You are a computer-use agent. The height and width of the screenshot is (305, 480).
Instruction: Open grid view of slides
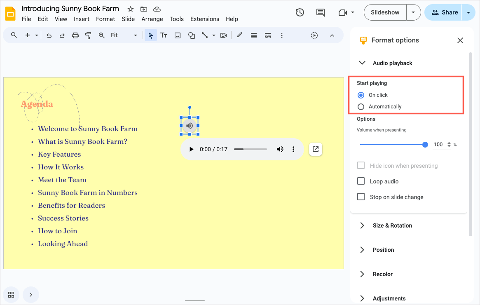coord(11,295)
